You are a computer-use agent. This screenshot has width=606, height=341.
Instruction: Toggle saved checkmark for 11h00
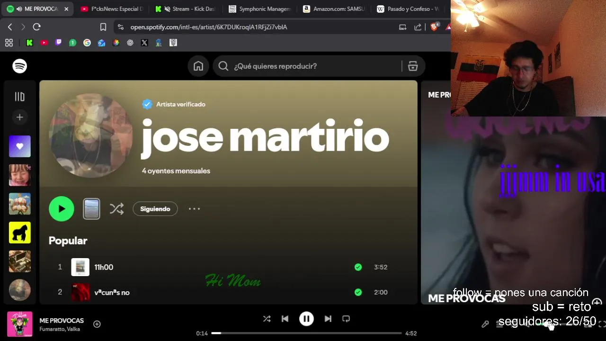358,267
